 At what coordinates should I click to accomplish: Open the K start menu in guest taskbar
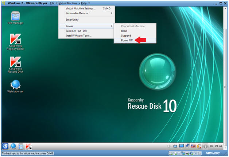click(5, 146)
